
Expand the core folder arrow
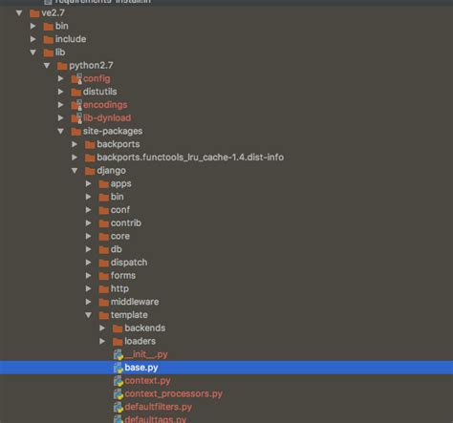point(89,236)
